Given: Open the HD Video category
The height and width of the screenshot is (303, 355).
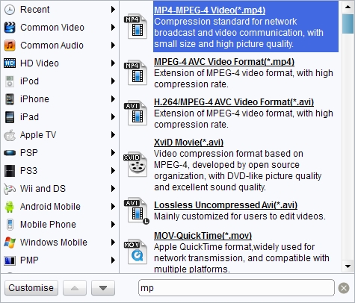Looking at the screenshot, I should point(60,63).
